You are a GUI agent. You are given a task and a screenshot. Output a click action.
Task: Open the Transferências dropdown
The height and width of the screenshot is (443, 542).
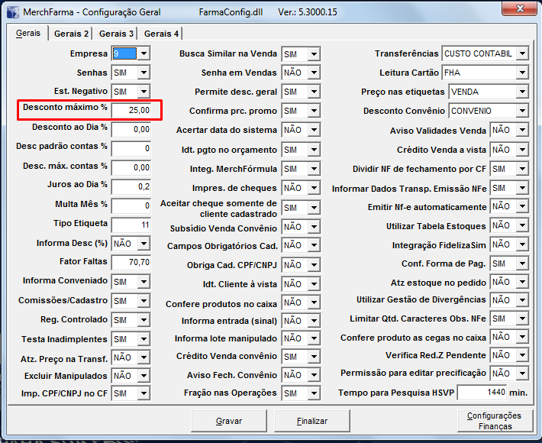coord(522,53)
